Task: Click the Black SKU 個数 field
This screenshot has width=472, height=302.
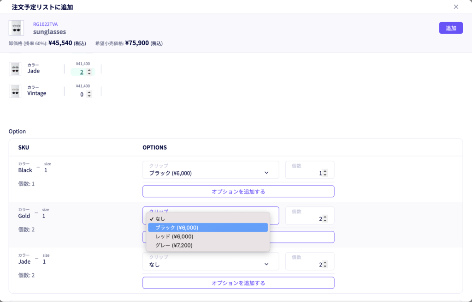Action: click(x=310, y=170)
